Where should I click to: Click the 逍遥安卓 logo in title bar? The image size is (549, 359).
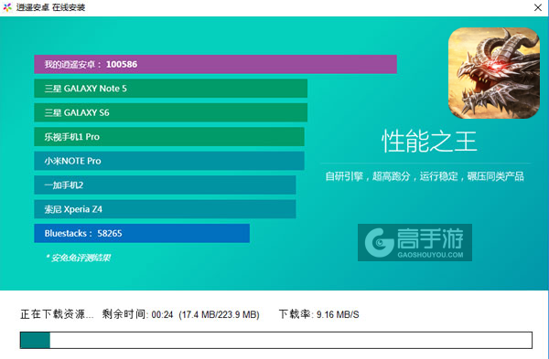pos(7,7)
